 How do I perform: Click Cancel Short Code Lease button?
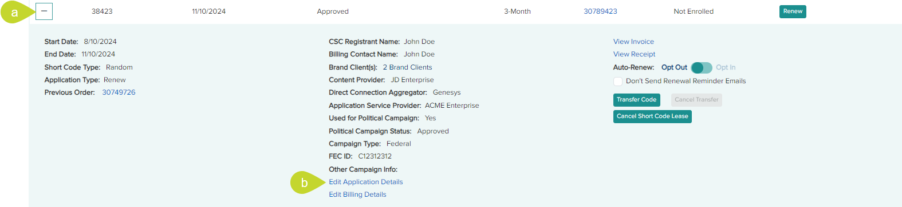point(652,116)
